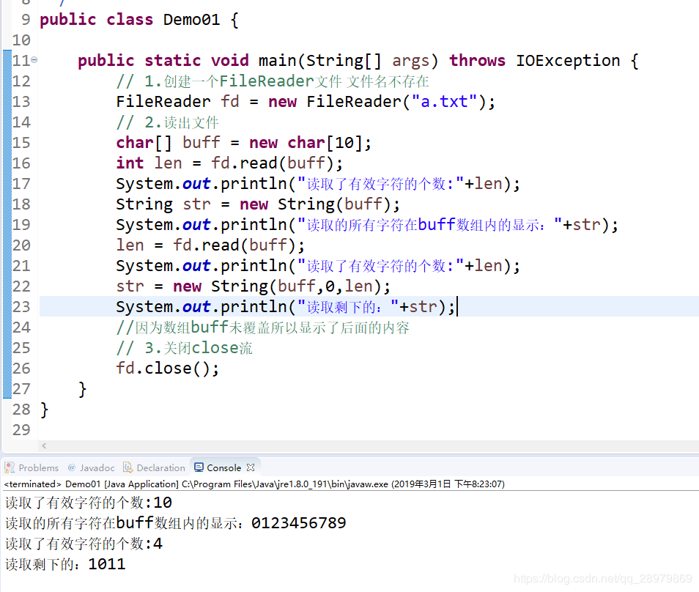Image resolution: width=699 pixels, height=592 pixels.
Task: Collapse the main method fold marker
Action: point(34,60)
